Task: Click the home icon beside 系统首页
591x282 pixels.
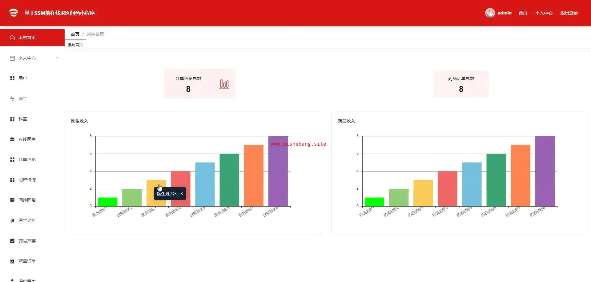Action: [12, 38]
